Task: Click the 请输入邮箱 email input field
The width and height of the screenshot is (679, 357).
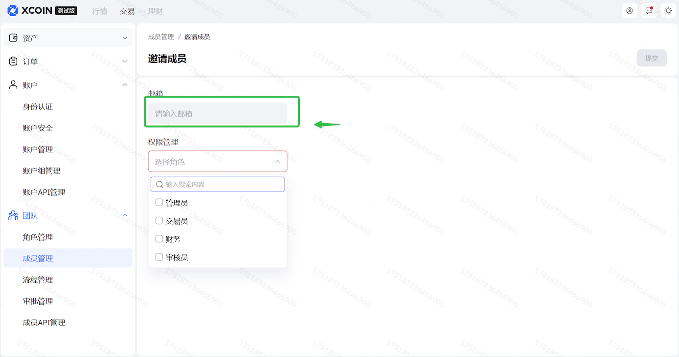Action: pos(218,113)
